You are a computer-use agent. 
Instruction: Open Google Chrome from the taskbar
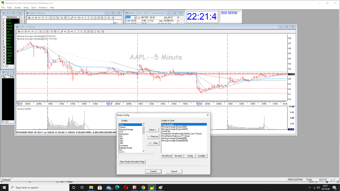coord(143,188)
